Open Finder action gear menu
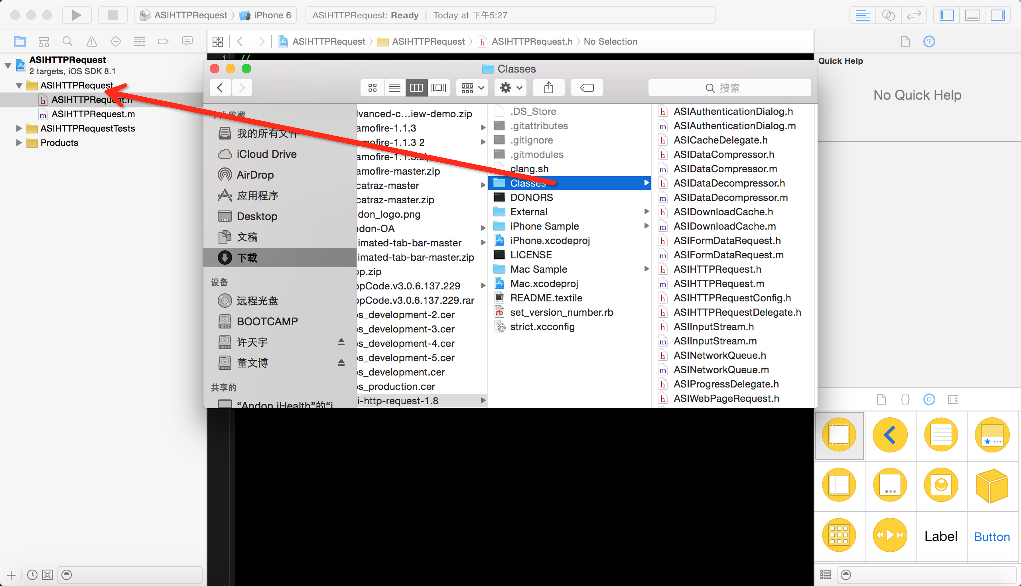Screen dimensions: 1021x586 (510, 88)
